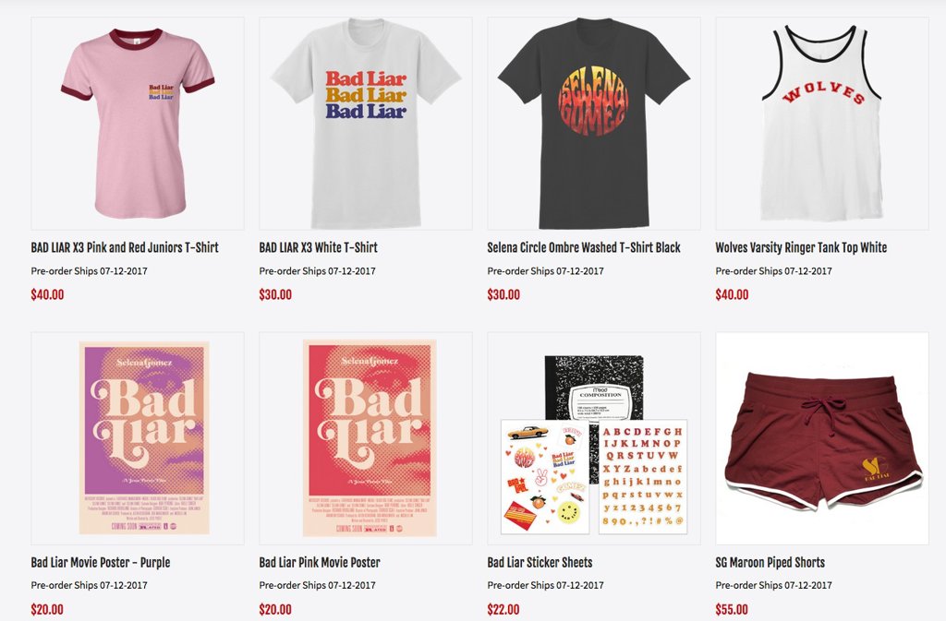Open Bad Liar Sticker Sheets title link
Screen dimensions: 946x621
[540, 563]
